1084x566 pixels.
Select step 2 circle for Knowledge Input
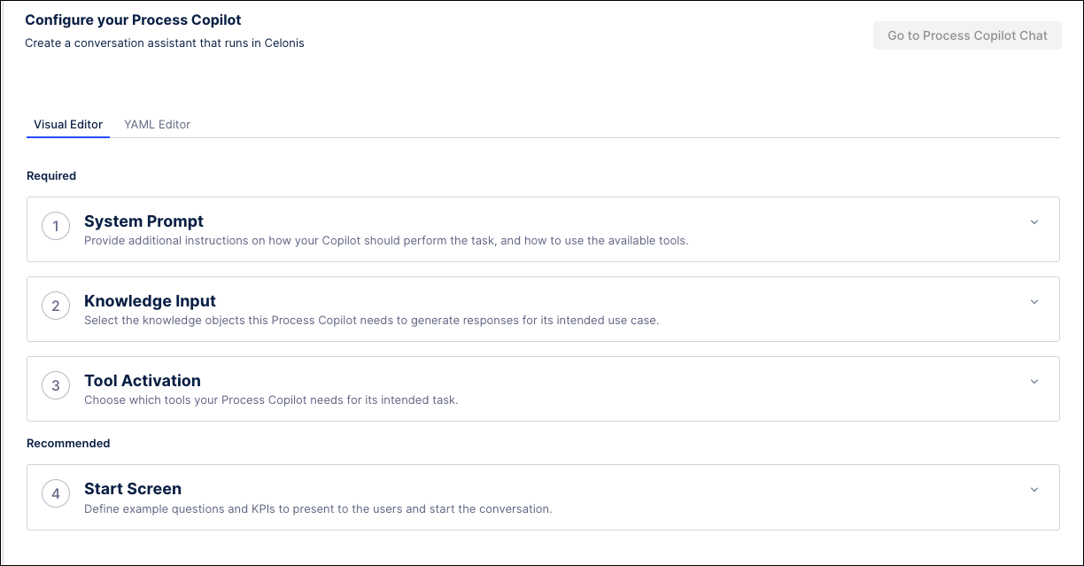point(56,306)
